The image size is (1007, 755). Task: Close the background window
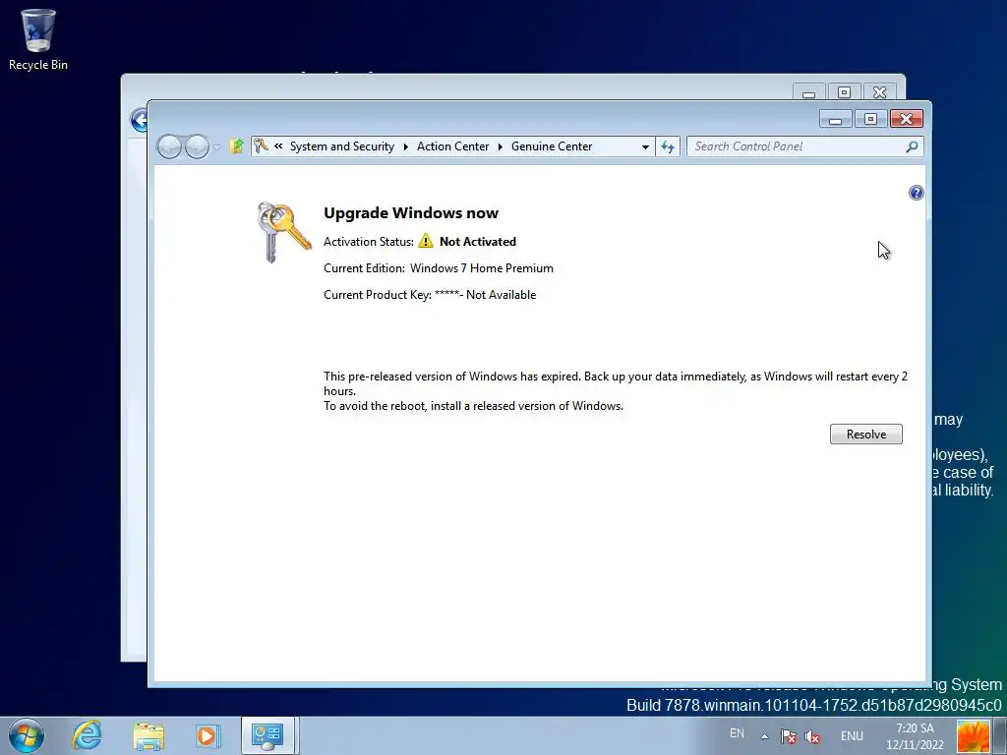click(x=880, y=92)
